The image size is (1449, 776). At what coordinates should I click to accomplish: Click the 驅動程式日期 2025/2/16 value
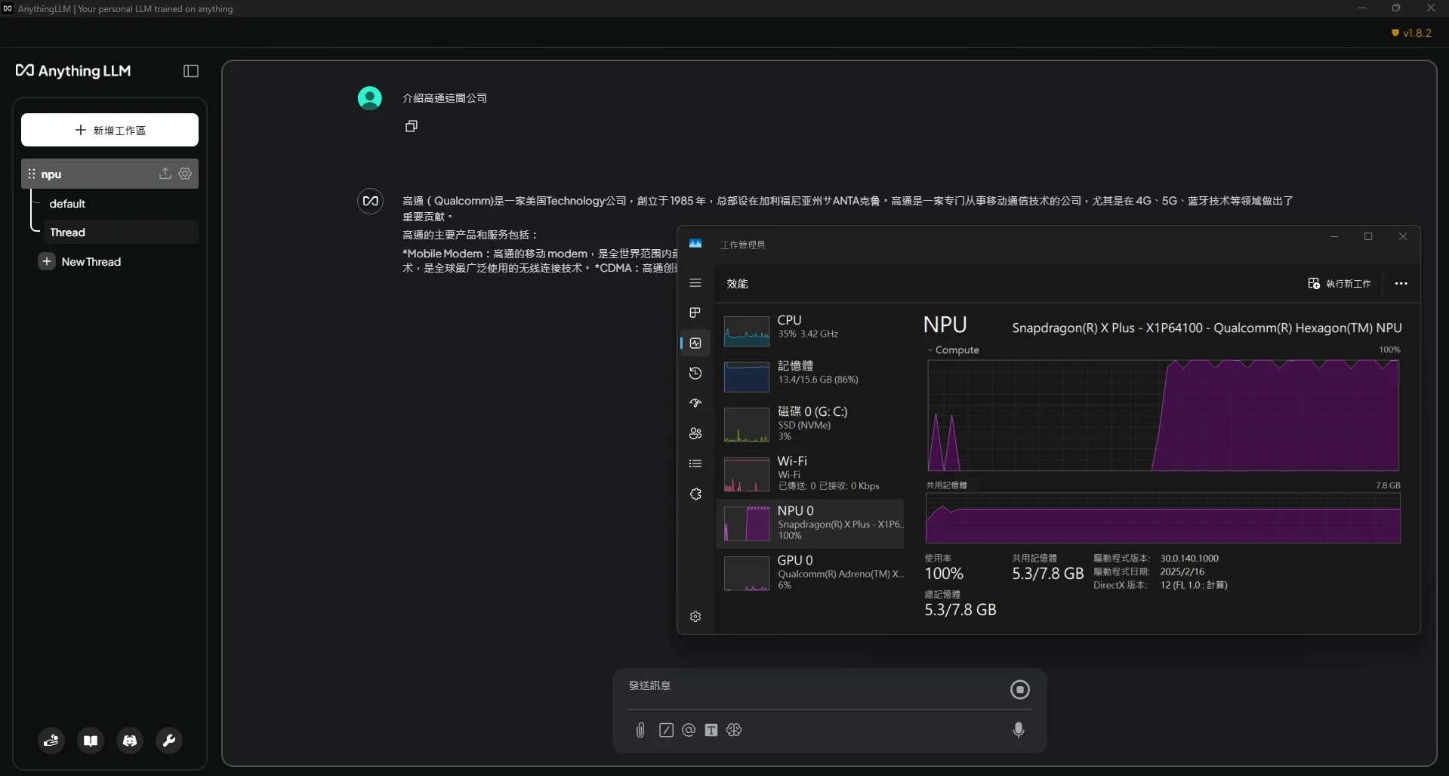point(1182,572)
